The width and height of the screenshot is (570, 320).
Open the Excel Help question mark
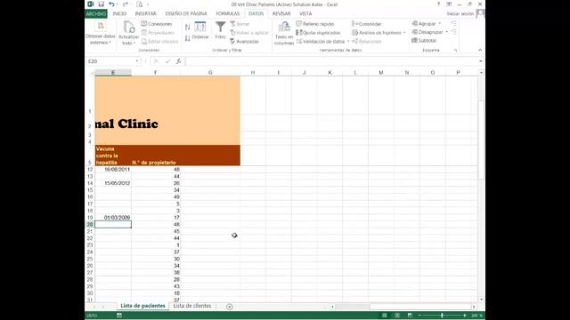(x=438, y=4)
